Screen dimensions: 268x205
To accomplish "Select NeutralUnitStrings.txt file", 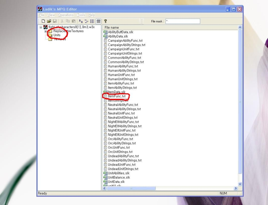I will pyautogui.click(x=123, y=118).
